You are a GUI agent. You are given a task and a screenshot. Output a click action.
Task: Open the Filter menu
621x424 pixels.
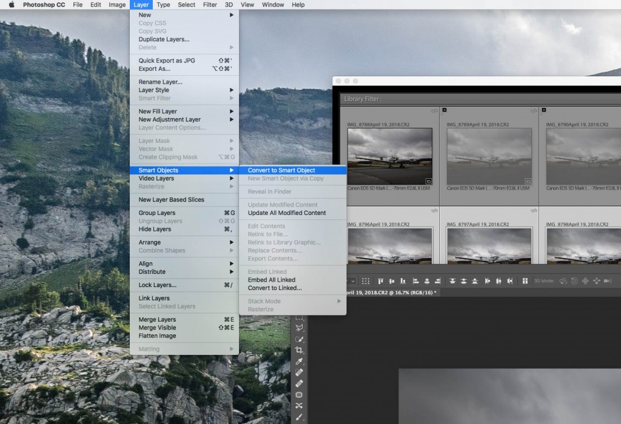pyautogui.click(x=210, y=5)
